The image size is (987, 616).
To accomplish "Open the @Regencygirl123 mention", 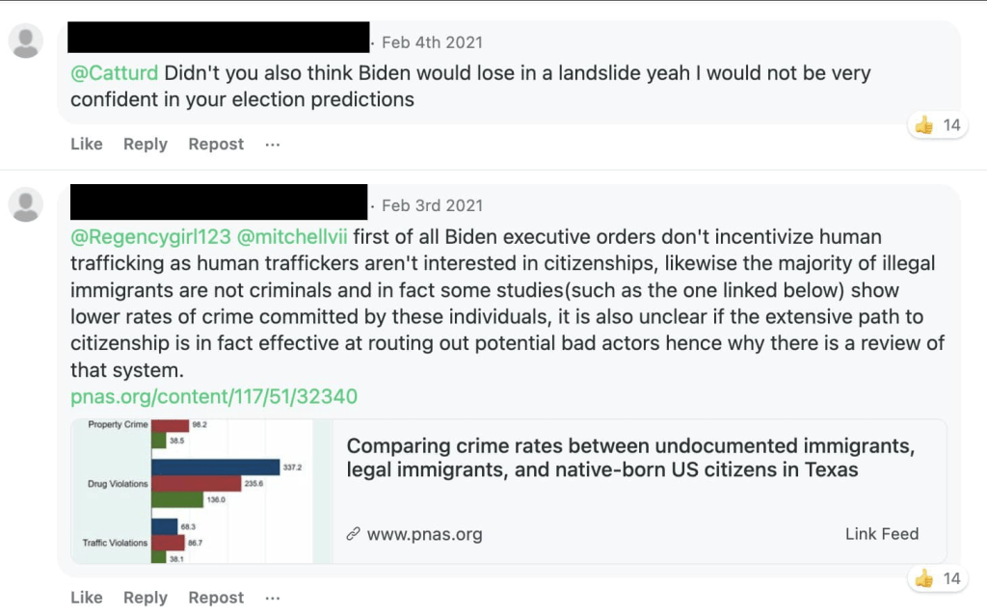I will point(150,236).
